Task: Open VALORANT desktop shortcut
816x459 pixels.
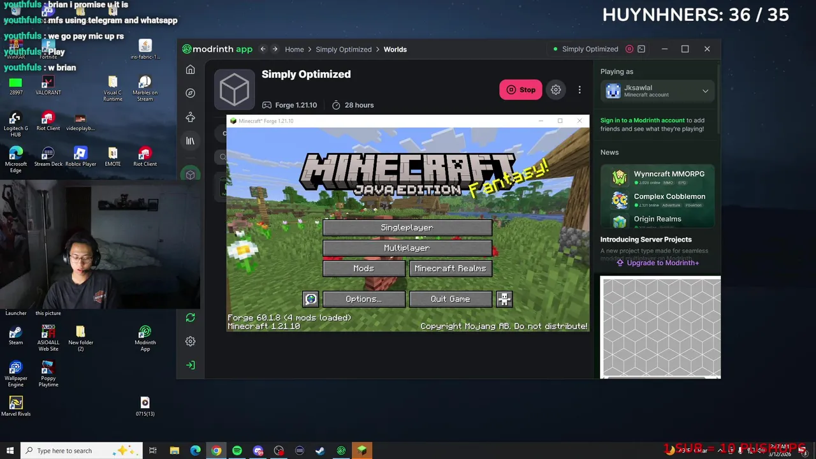Action: (48, 86)
